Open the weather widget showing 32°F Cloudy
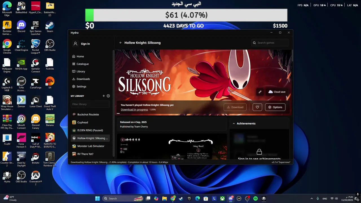The image size is (361, 203). (x=10, y=198)
